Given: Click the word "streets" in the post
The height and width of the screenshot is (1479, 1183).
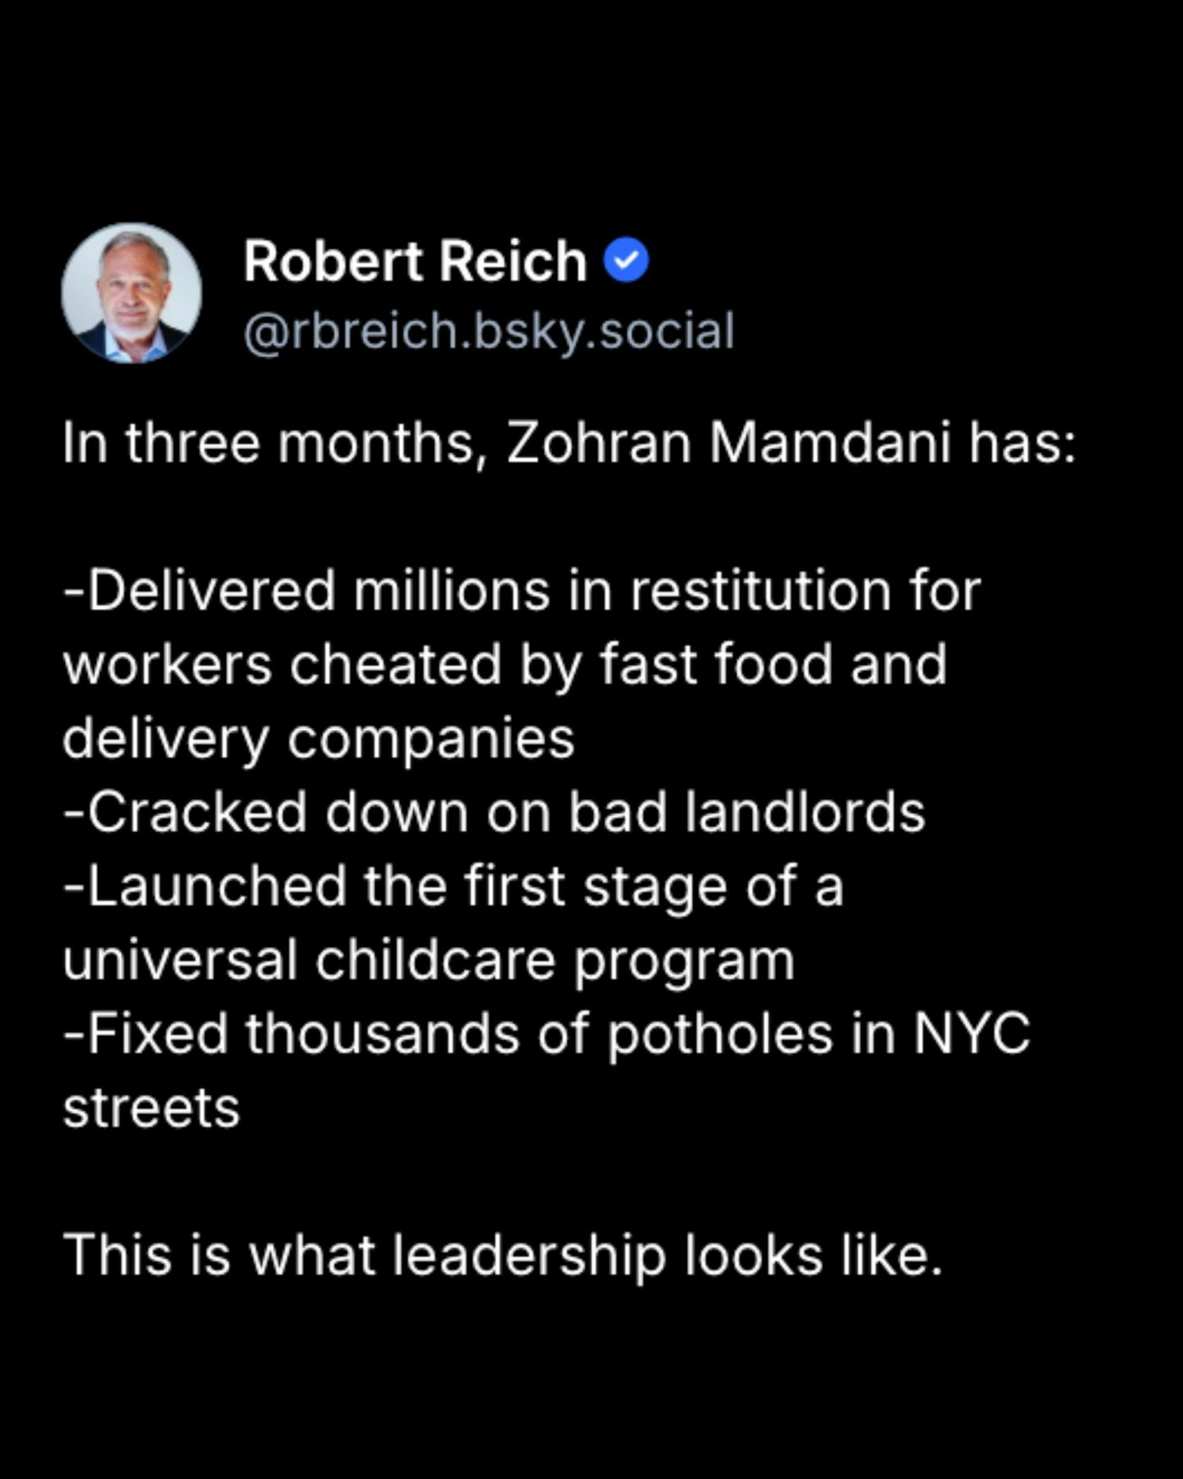Looking at the screenshot, I should click(x=151, y=1108).
